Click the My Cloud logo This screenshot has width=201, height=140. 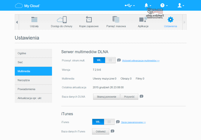point(27,6)
